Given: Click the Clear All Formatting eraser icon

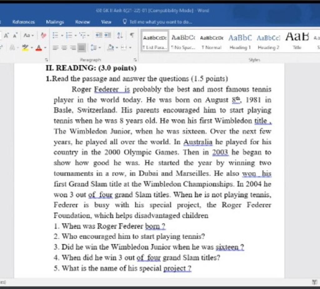Looking at the screenshot, I should (x=43, y=36).
